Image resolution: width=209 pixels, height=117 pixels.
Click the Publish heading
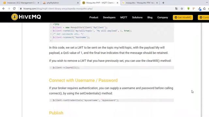click(x=56, y=113)
